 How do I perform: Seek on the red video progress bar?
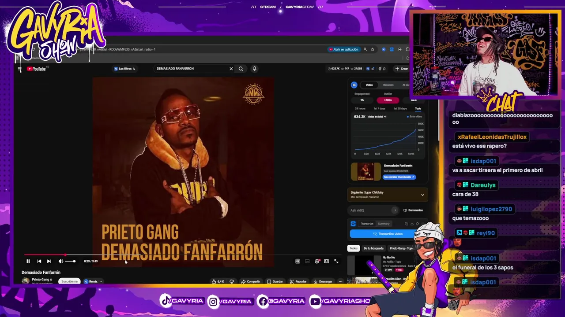pyautogui.click(x=182, y=255)
